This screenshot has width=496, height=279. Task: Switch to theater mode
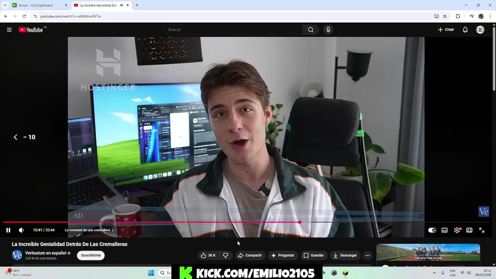[x=469, y=230]
